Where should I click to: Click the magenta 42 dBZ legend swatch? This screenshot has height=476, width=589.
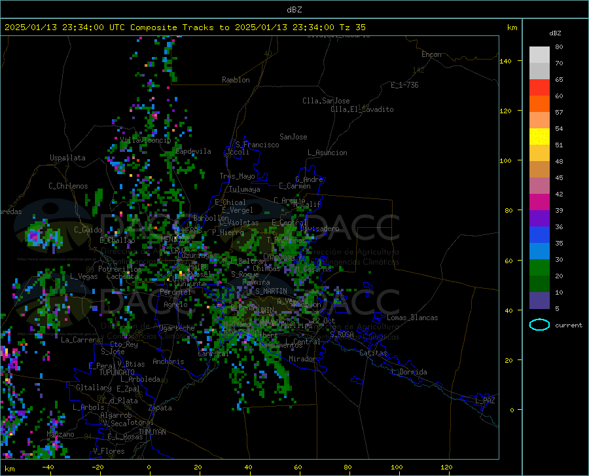click(539, 202)
